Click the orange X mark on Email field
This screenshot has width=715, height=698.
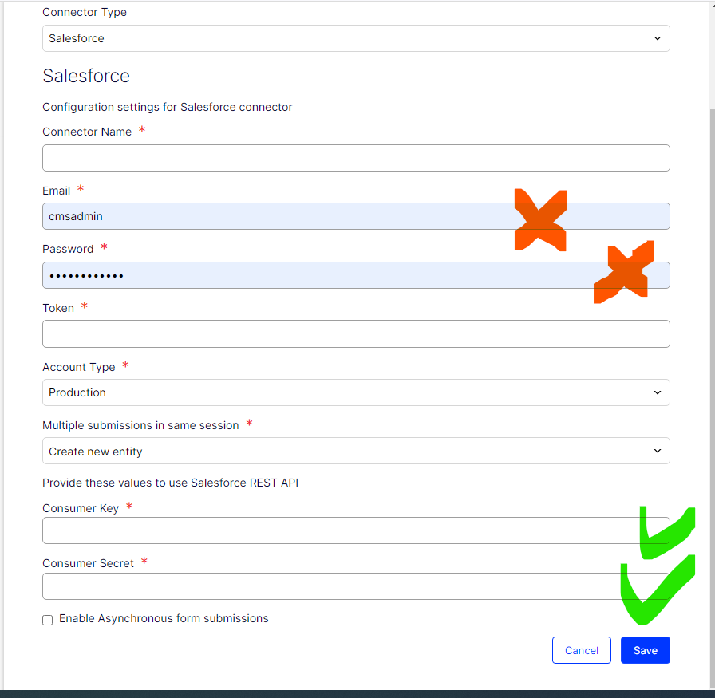click(x=540, y=220)
